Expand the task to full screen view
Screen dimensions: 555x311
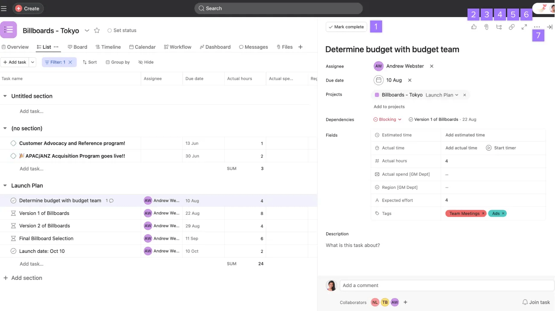tap(524, 26)
